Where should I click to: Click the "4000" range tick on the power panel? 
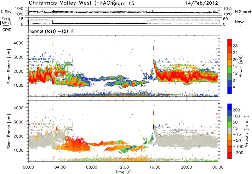pos(18,43)
